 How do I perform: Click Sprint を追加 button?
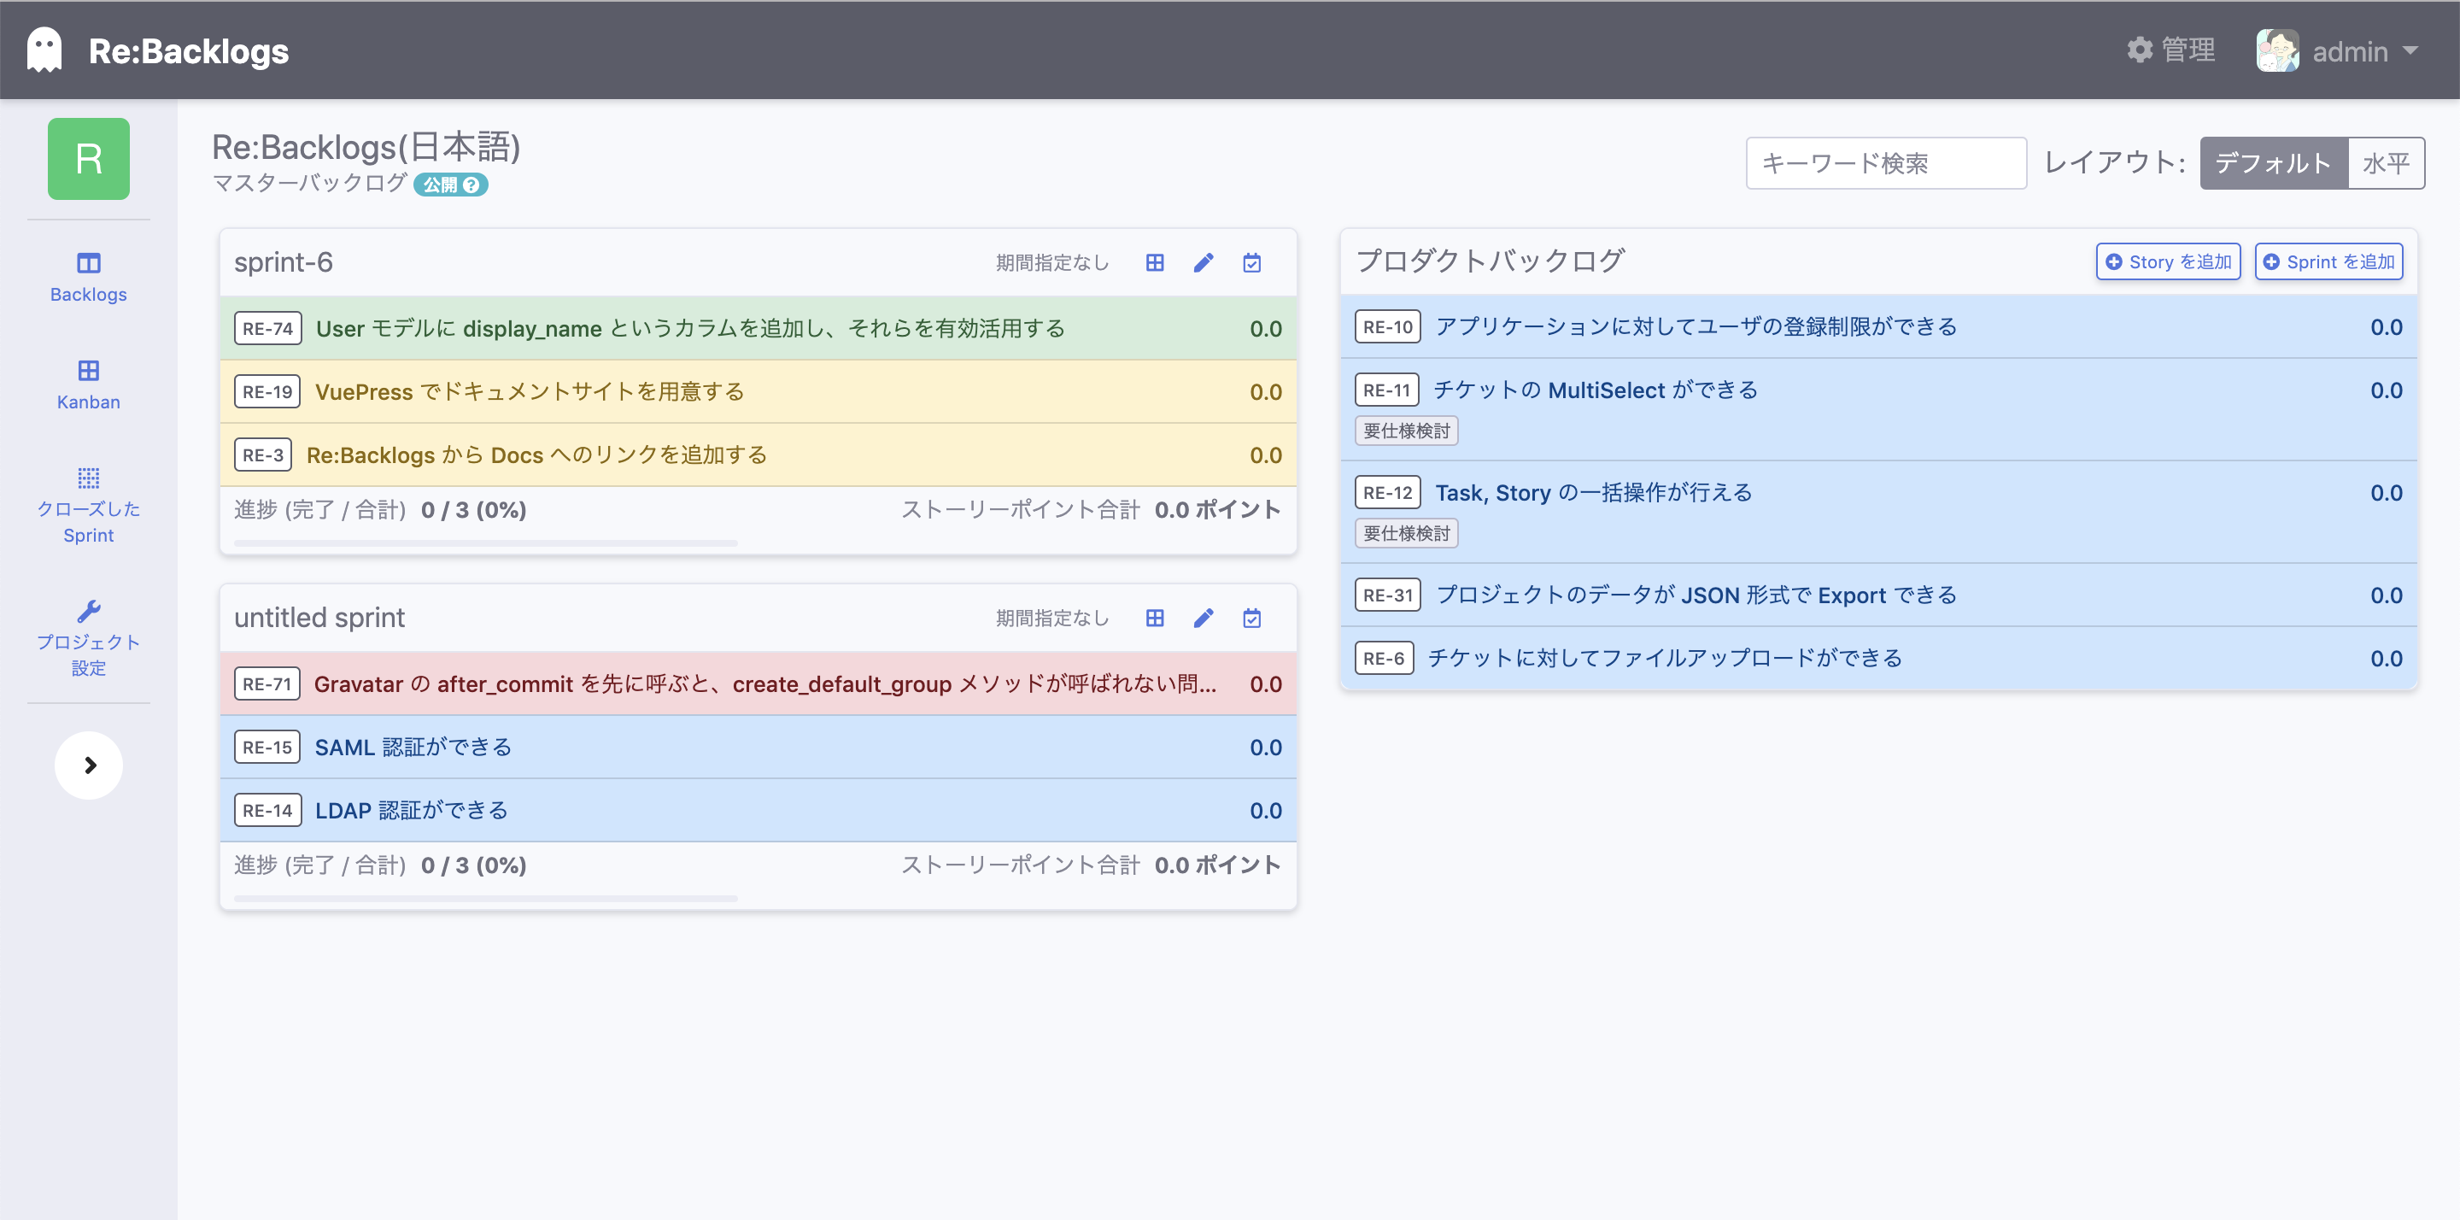pyautogui.click(x=2328, y=261)
